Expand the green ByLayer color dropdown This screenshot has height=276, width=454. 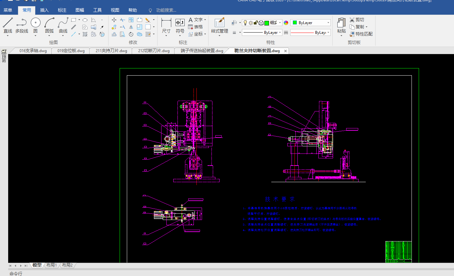coord(311,23)
